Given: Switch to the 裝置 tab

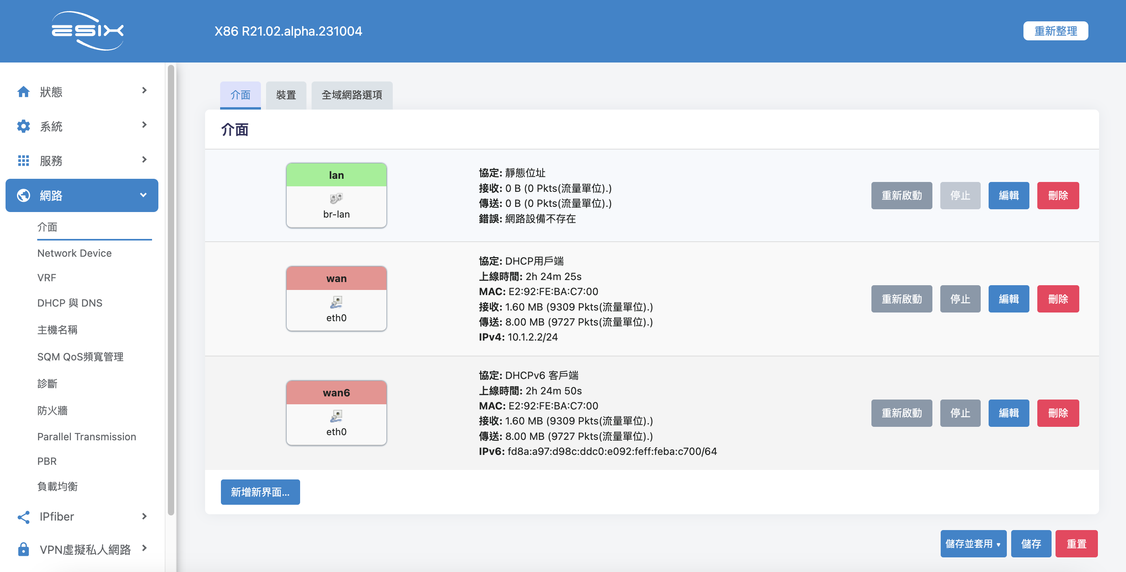Looking at the screenshot, I should [286, 95].
